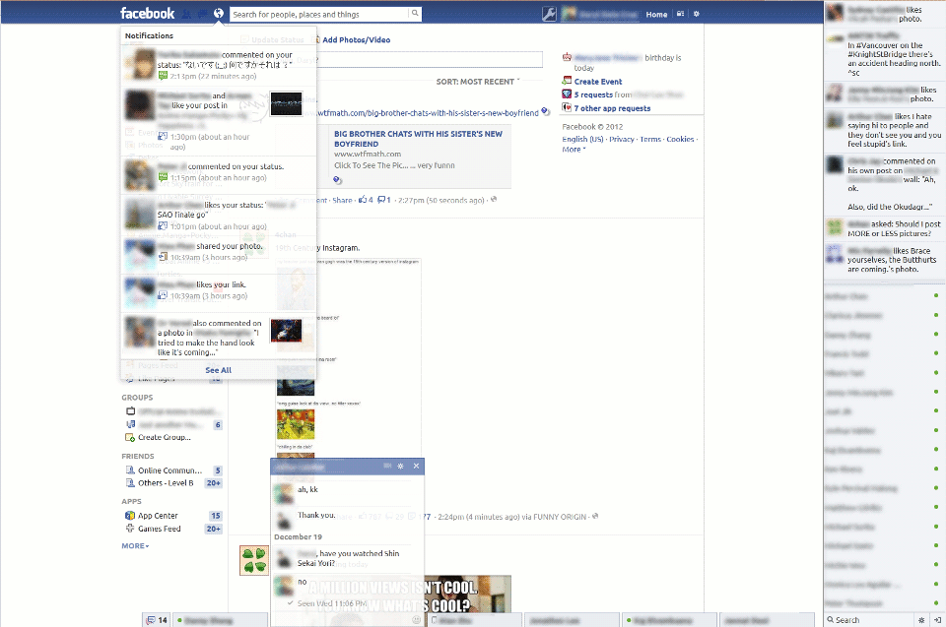
Task: Click the Create Group icon
Action: pyautogui.click(x=129, y=437)
